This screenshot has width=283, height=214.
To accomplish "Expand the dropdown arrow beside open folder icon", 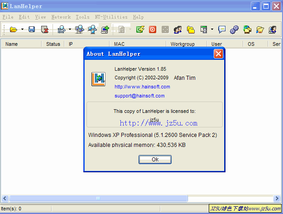I will pos(22,29).
